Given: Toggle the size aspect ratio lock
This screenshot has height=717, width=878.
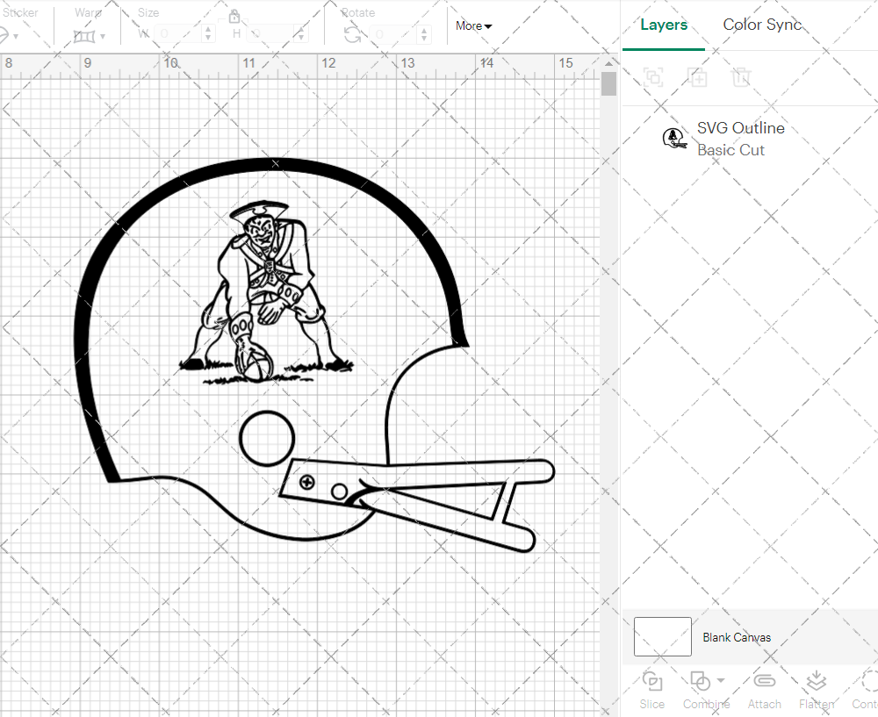Looking at the screenshot, I should (x=234, y=17).
